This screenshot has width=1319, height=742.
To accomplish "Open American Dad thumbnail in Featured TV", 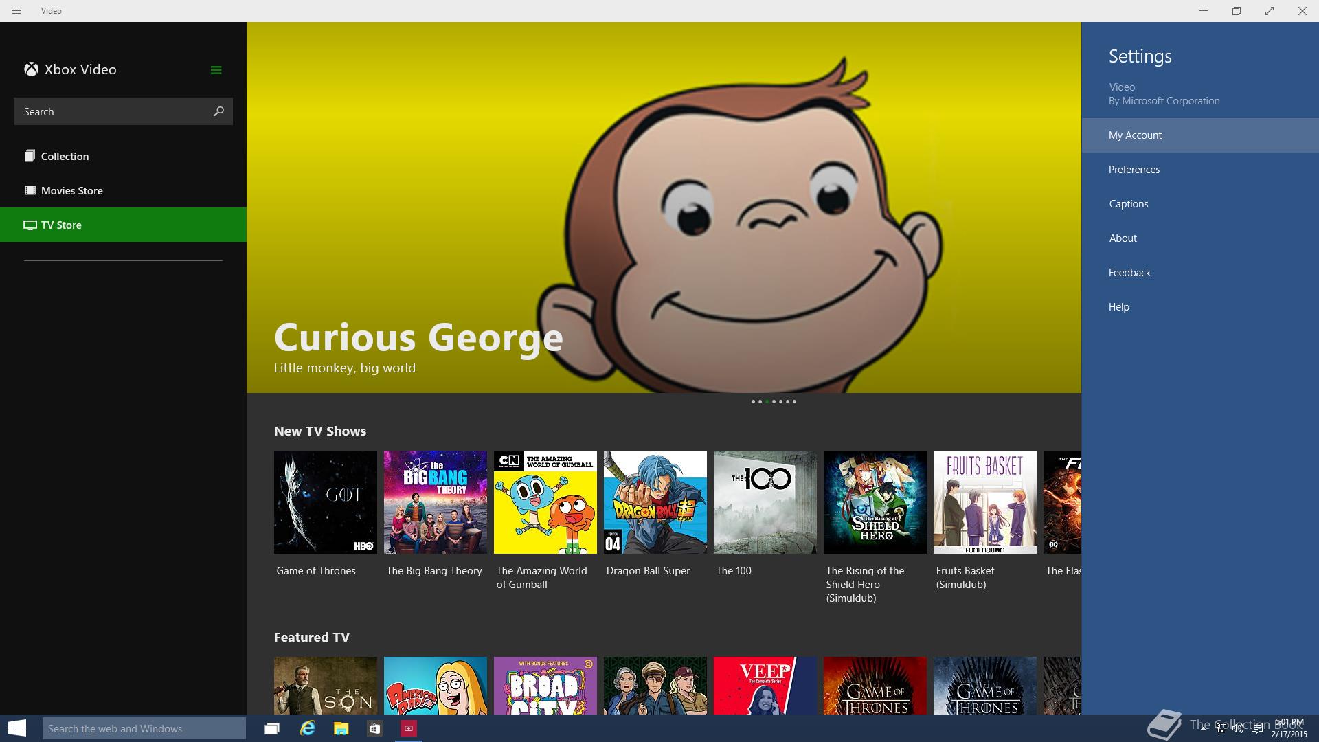I will [x=436, y=686].
